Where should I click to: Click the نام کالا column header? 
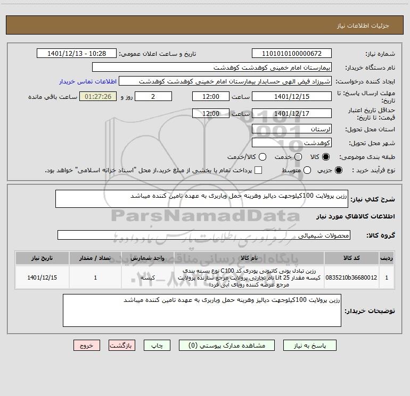pyautogui.click(x=249, y=258)
